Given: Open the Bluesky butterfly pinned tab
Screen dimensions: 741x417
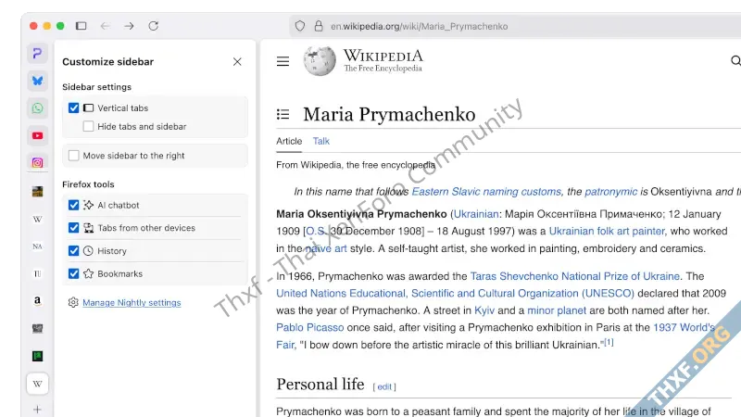Looking at the screenshot, I should pos(37,81).
